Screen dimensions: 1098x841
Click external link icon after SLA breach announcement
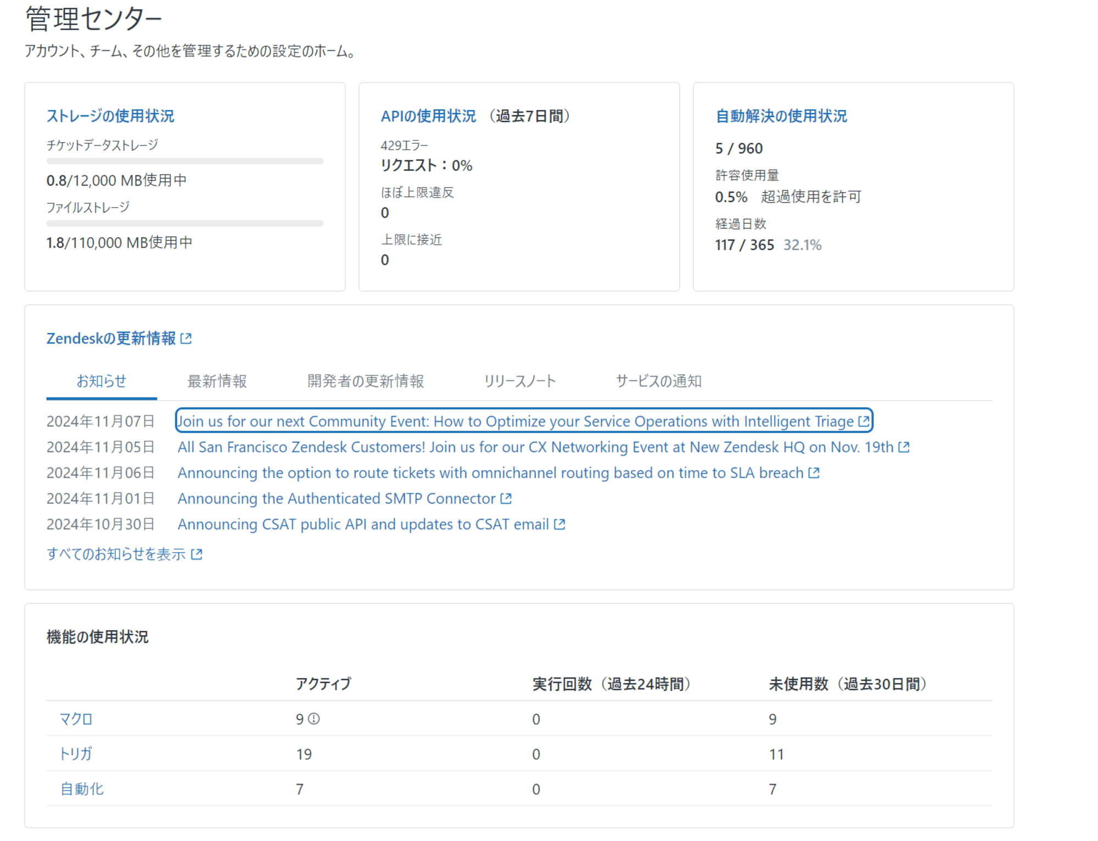pos(814,473)
